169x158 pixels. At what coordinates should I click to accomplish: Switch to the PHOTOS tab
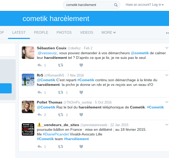[x=64, y=32]
